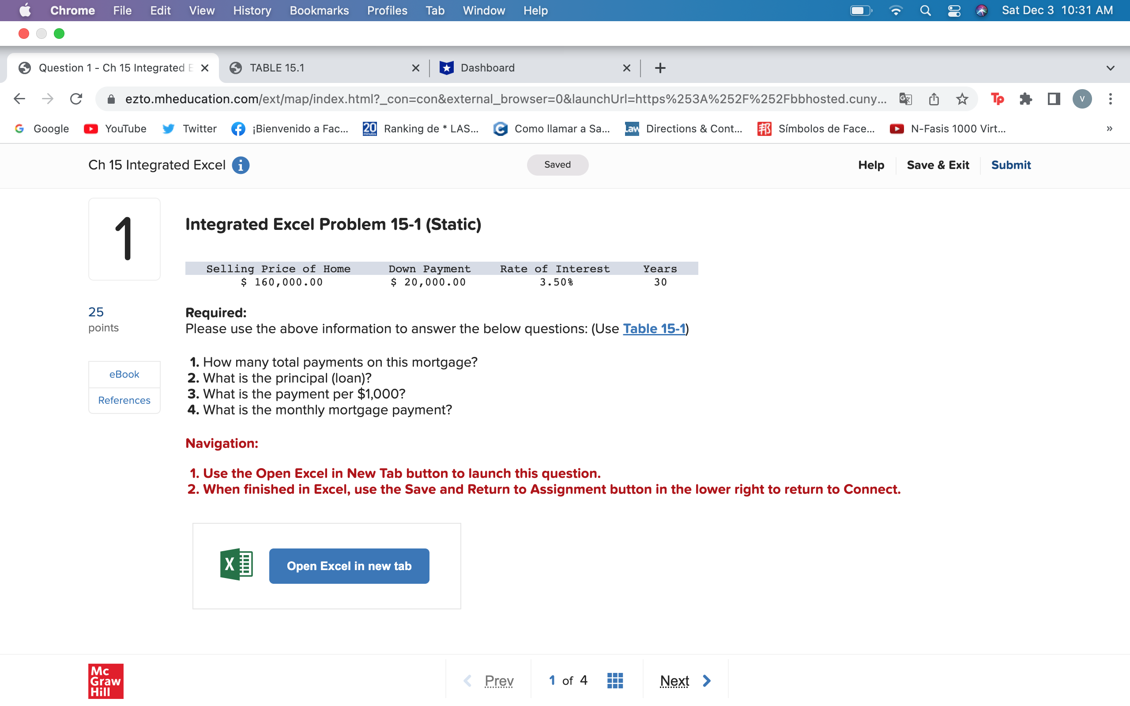1130x706 pixels.
Task: Switch to the TABLE 15.1 tab
Action: (x=277, y=68)
